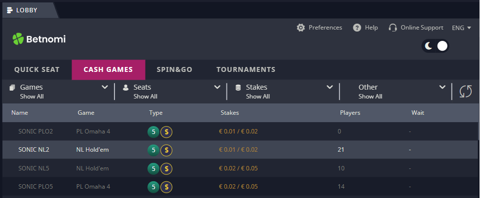480x198 pixels.
Task: Open the ENG language selector
Action: [x=462, y=28]
